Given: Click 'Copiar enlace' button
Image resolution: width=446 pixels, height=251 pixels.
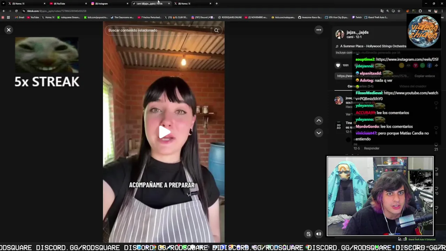Looking at the screenshot, I should pos(424,76).
